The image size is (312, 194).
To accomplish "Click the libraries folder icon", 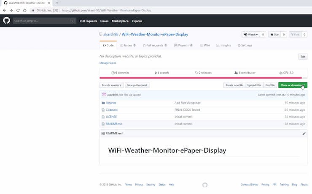I will 103,103.
